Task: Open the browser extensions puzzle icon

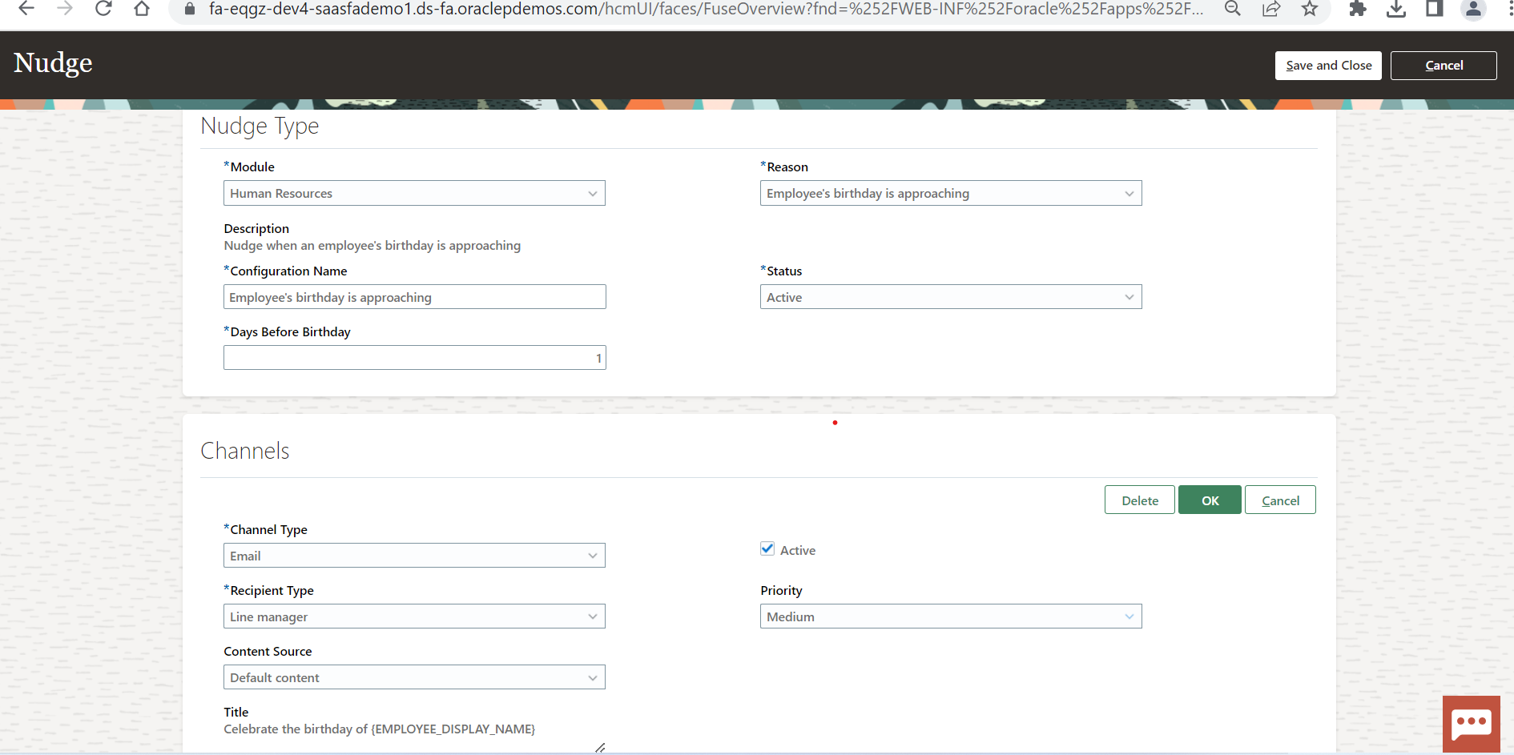Action: [1357, 10]
